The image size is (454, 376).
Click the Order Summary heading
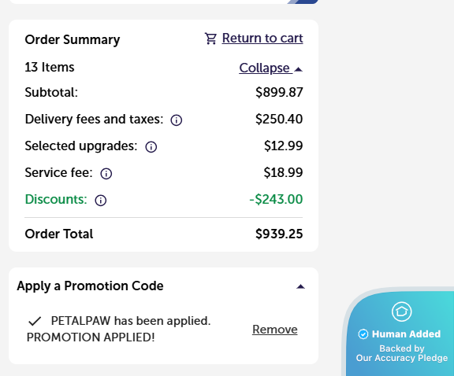pyautogui.click(x=73, y=39)
